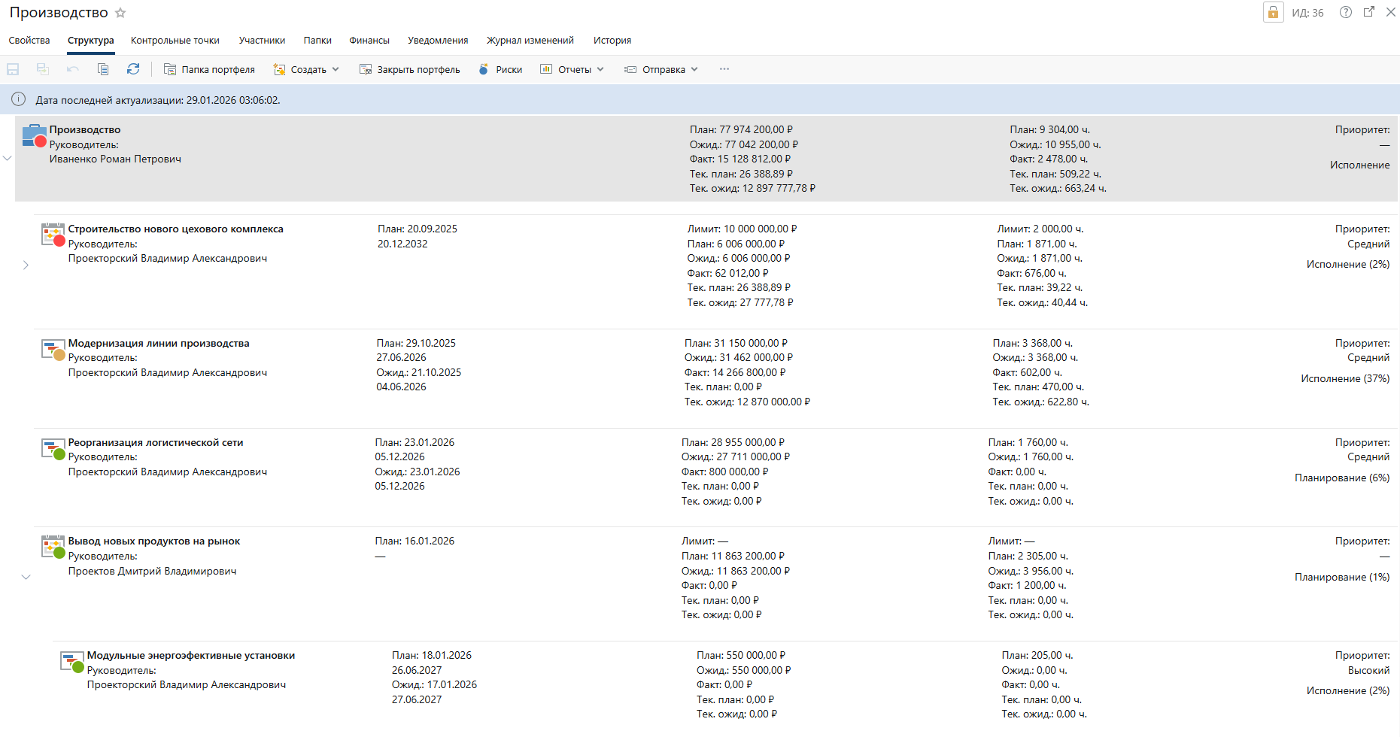
Task: Open Модернизация линии производства project link
Action: (x=159, y=344)
